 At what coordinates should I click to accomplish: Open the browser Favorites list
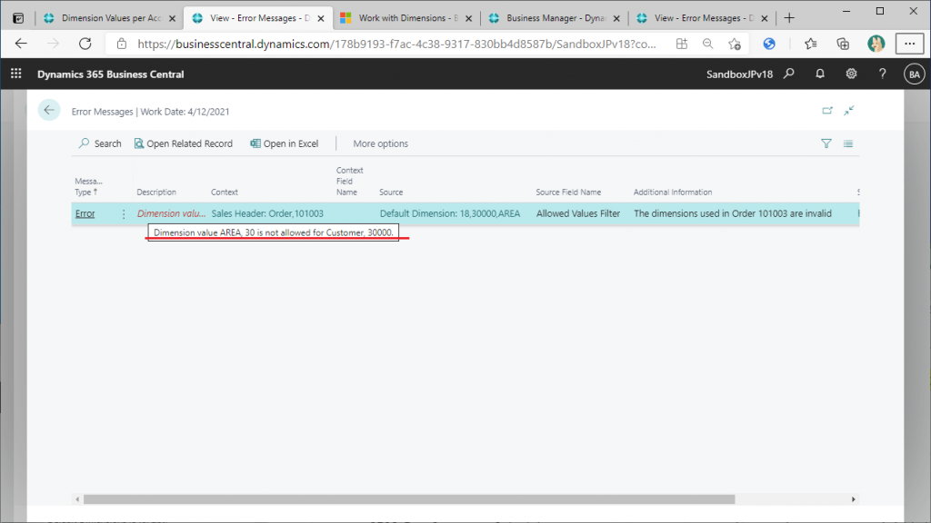click(810, 44)
